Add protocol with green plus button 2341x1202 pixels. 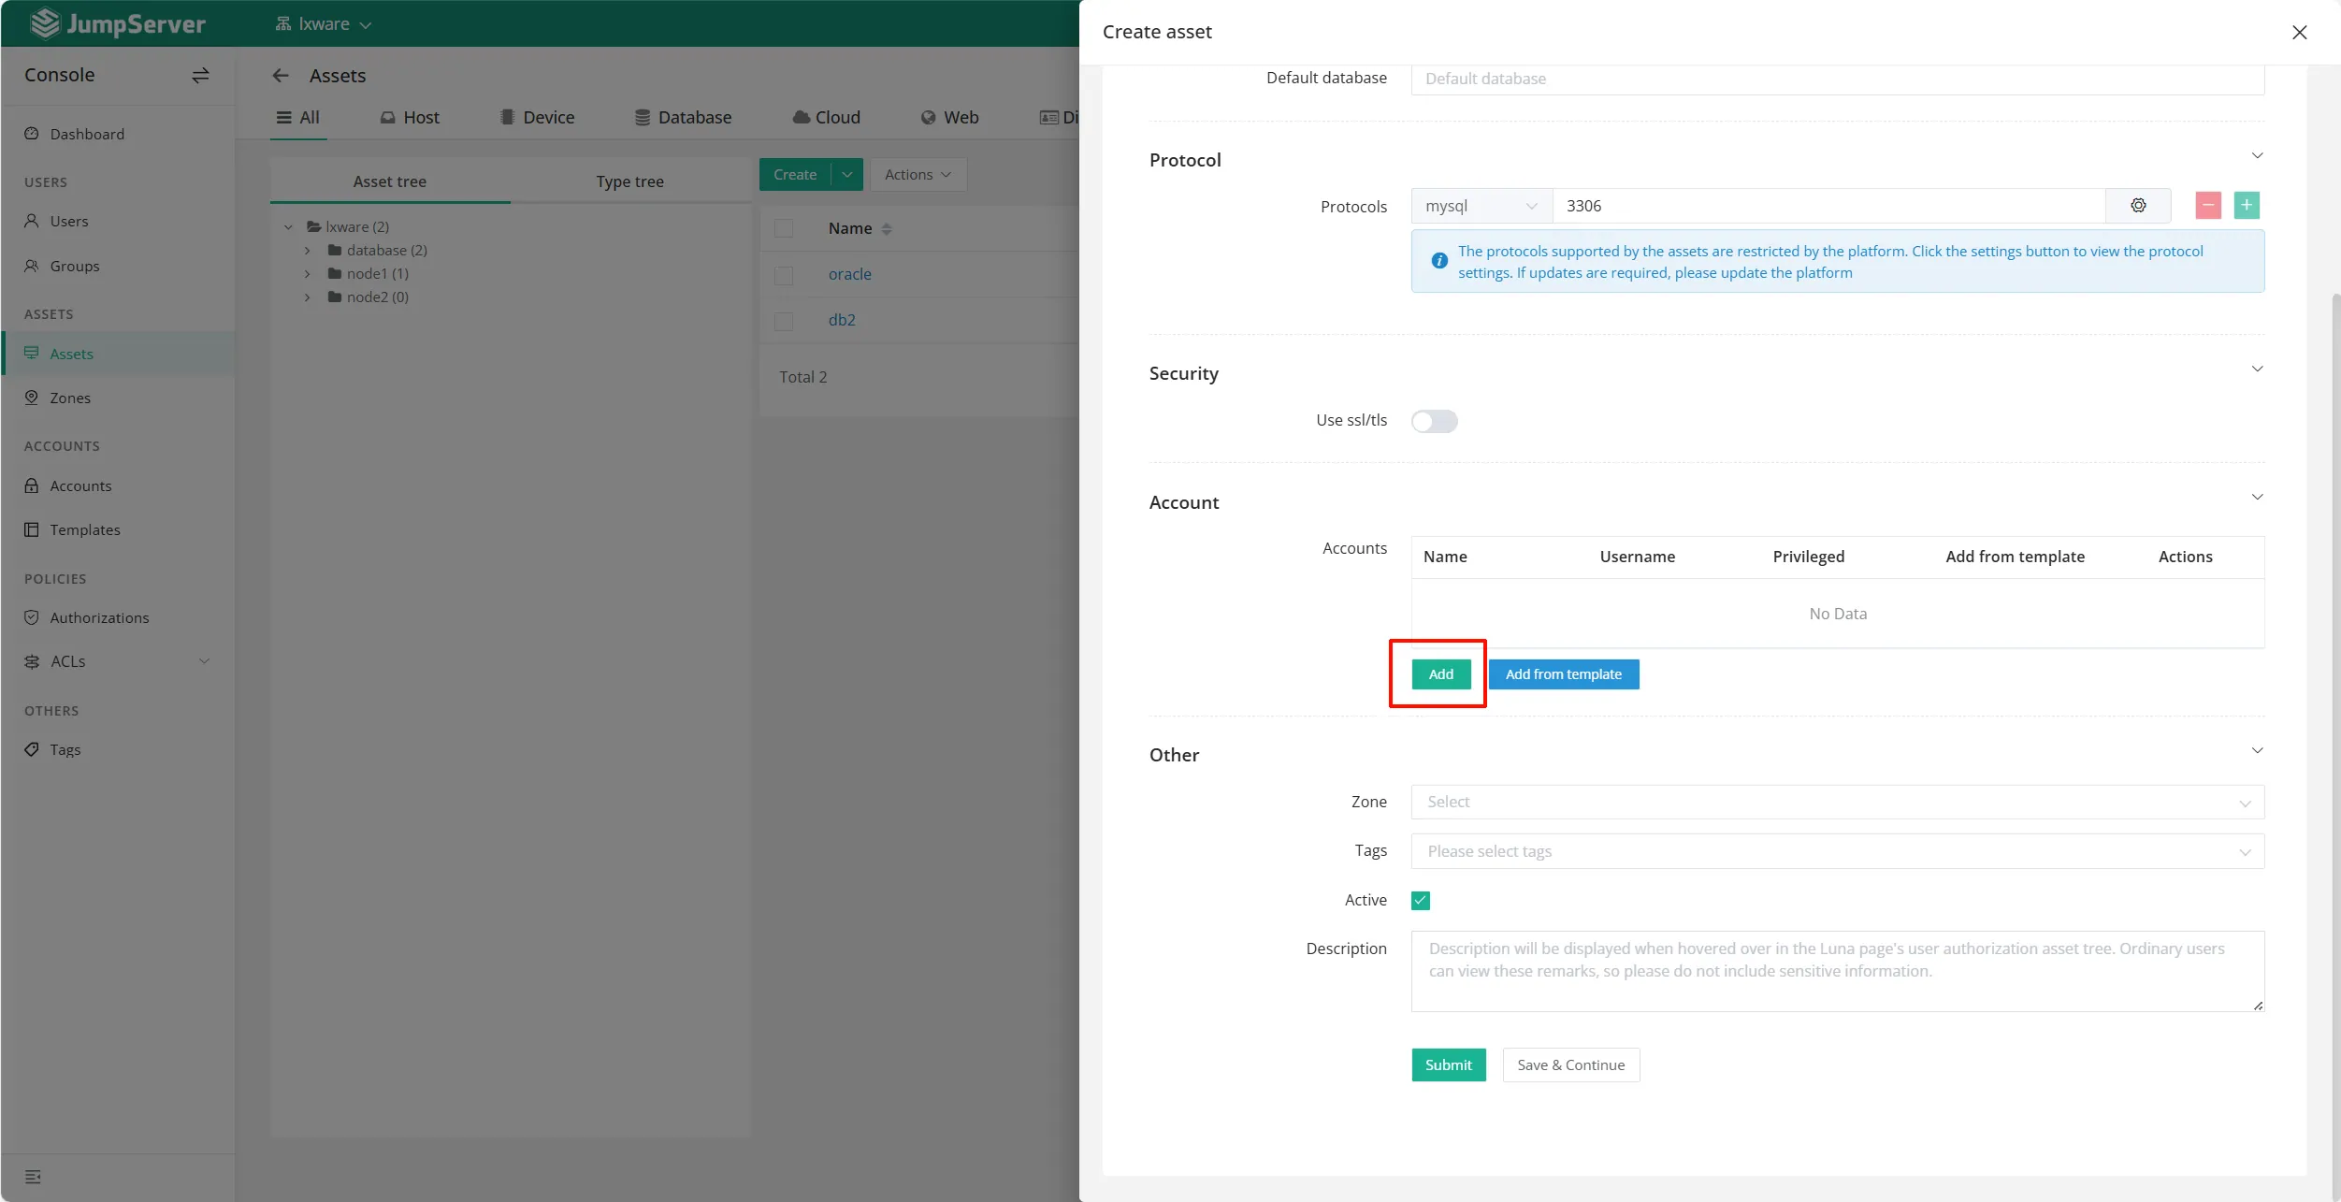point(2247,206)
